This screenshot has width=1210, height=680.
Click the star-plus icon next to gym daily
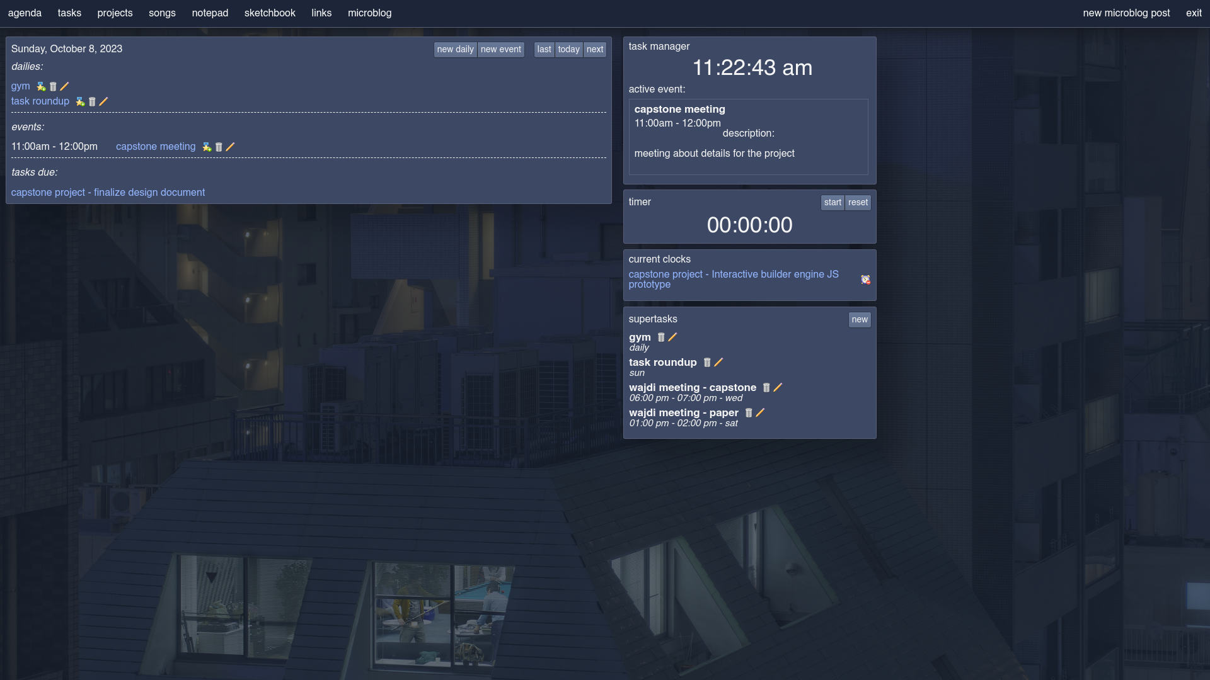(41, 86)
